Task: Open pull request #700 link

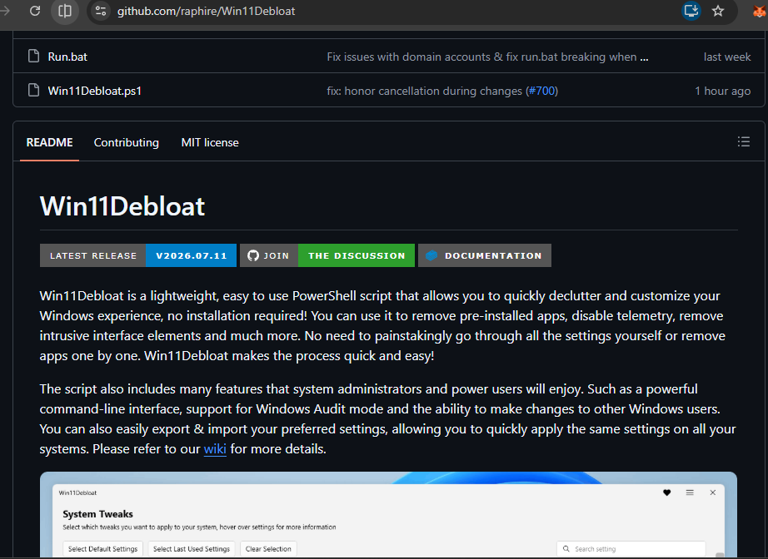Action: pyautogui.click(x=541, y=91)
